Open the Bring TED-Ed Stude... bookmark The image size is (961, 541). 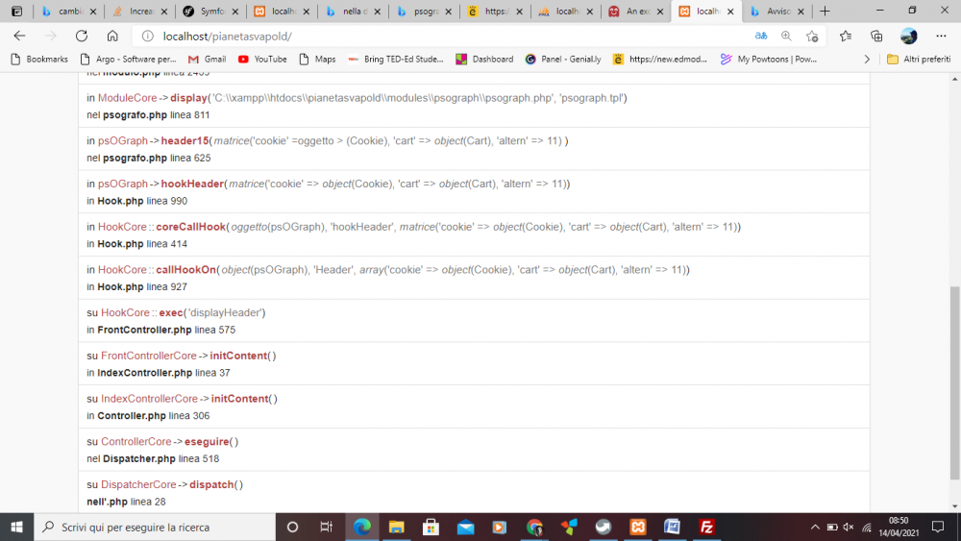coord(395,60)
